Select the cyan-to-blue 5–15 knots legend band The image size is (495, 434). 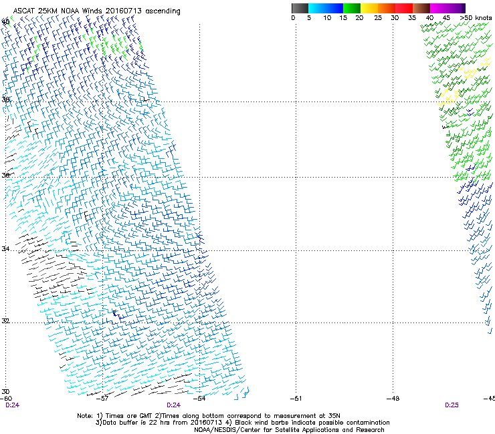coord(326,8)
